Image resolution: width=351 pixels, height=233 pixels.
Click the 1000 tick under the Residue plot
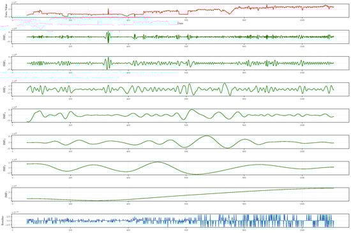[x=302, y=230]
